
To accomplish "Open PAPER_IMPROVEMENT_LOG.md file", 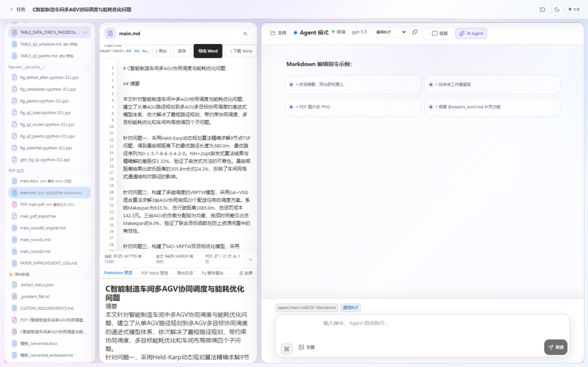I will (49, 263).
